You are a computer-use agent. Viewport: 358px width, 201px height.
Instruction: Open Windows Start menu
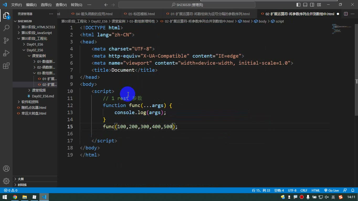click(5, 197)
